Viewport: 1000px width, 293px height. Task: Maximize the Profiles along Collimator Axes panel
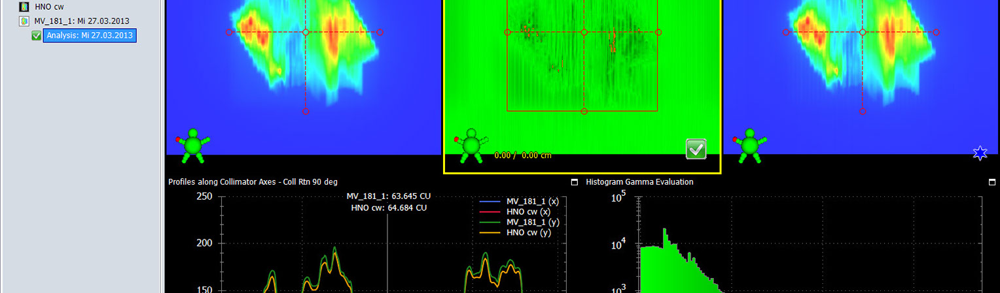[574, 182]
